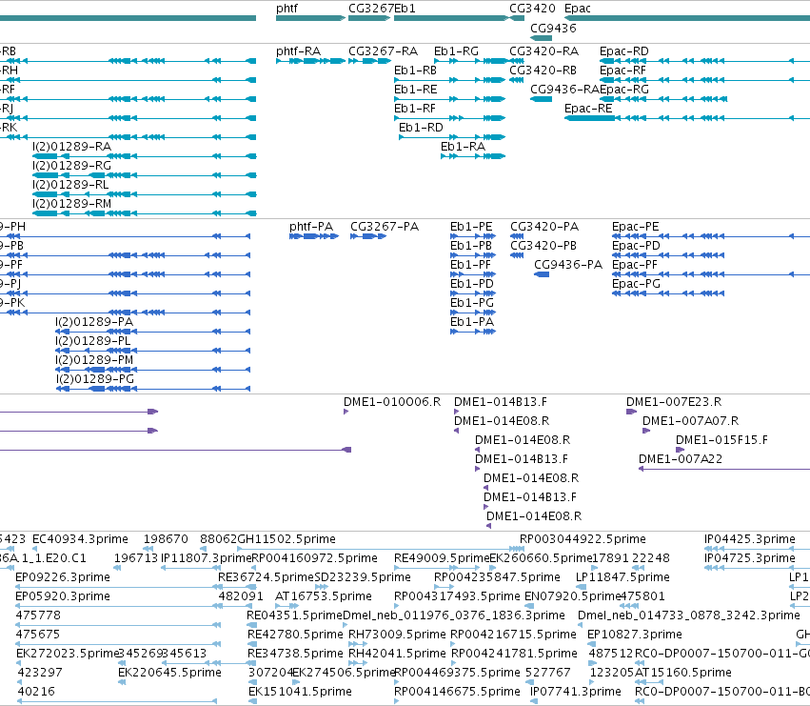Viewport: 810px width, 706px height.
Task: Click EST RP003044922.5prime
Action: [x=583, y=539]
